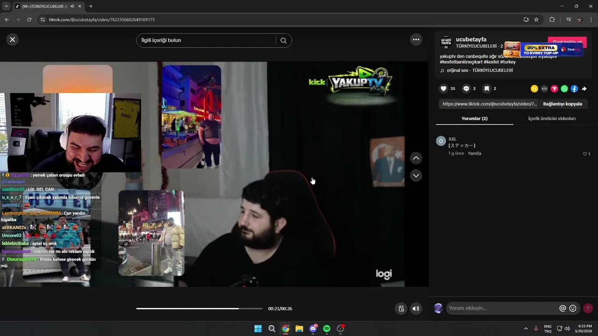The height and width of the screenshot is (336, 598).
Task: Open the #turkey hashtag
Action: click(x=508, y=62)
